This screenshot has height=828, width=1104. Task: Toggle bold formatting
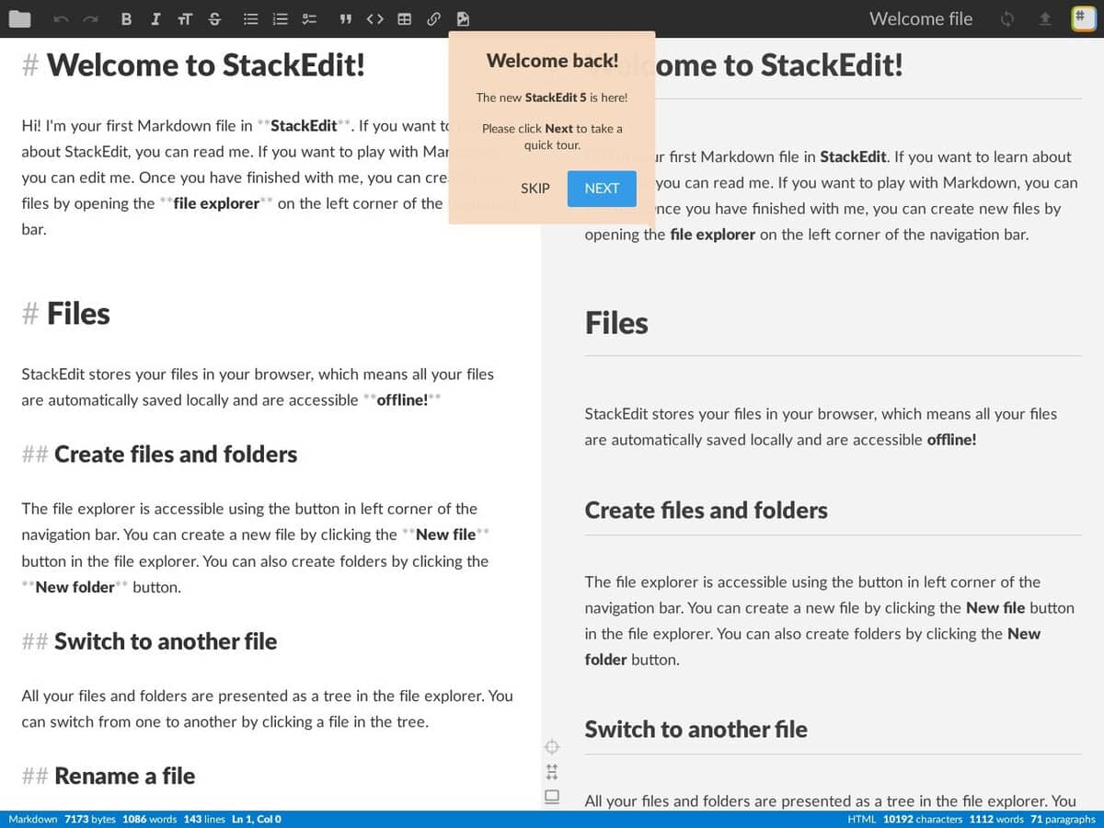coord(126,18)
